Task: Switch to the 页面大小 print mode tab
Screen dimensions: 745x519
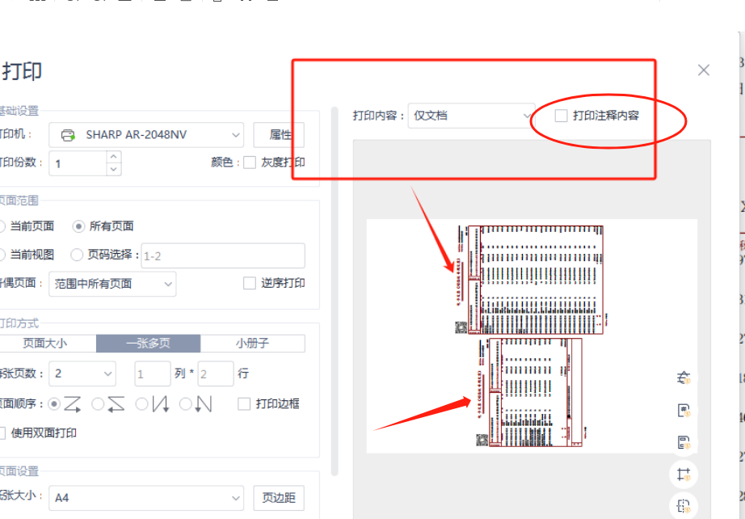Action: coord(45,344)
